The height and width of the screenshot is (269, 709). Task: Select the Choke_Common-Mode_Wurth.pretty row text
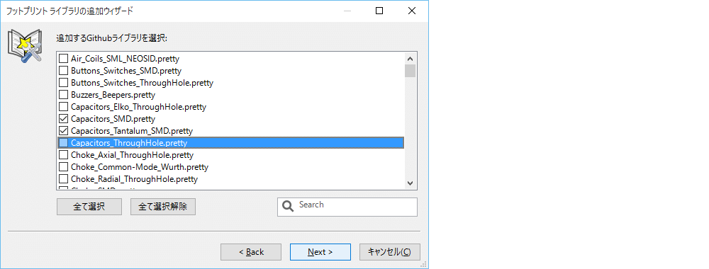(140, 167)
